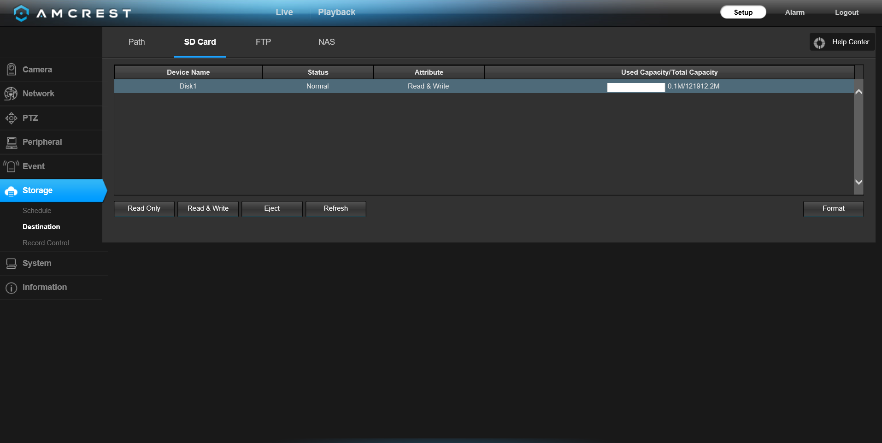The width and height of the screenshot is (882, 443).
Task: Click the Read & Write button
Action: point(208,208)
